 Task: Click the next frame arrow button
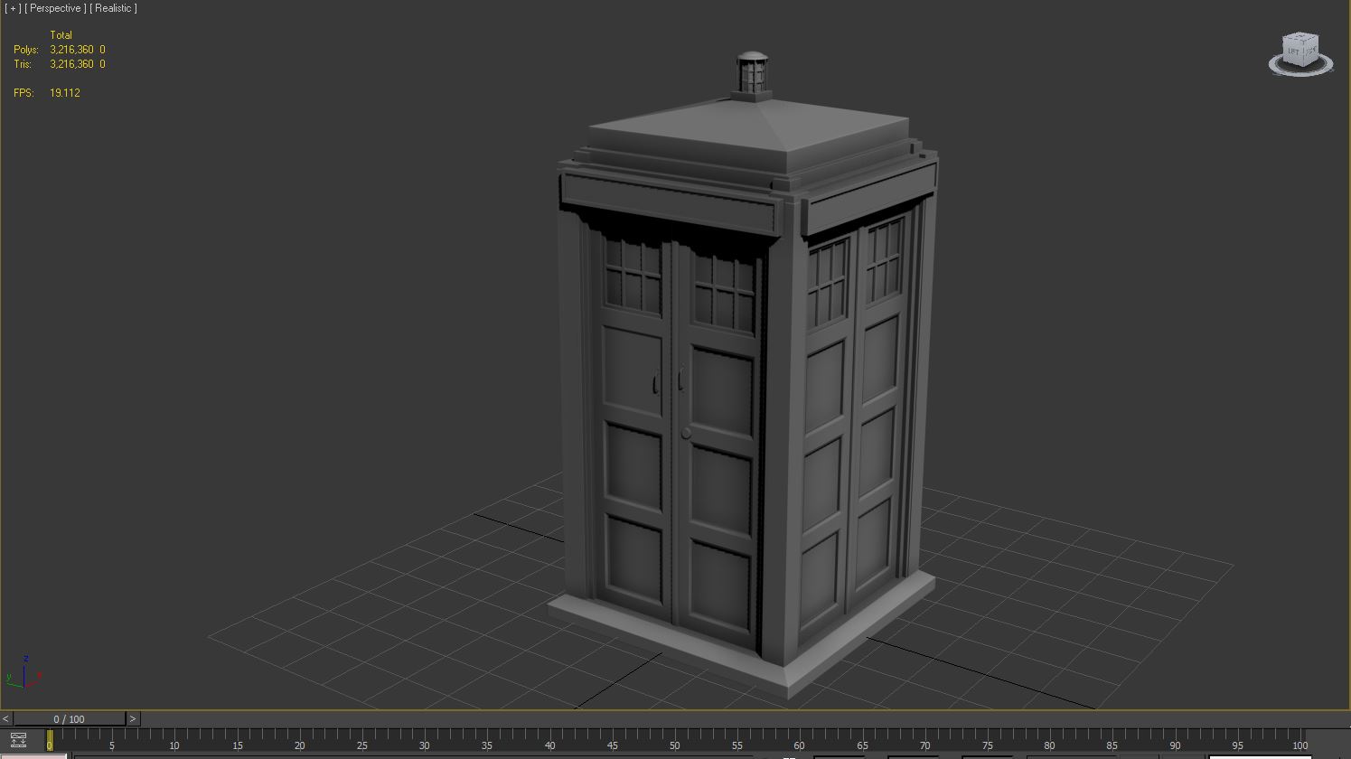pos(132,718)
